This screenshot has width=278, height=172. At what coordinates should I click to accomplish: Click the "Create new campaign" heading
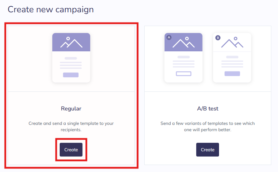[51, 9]
